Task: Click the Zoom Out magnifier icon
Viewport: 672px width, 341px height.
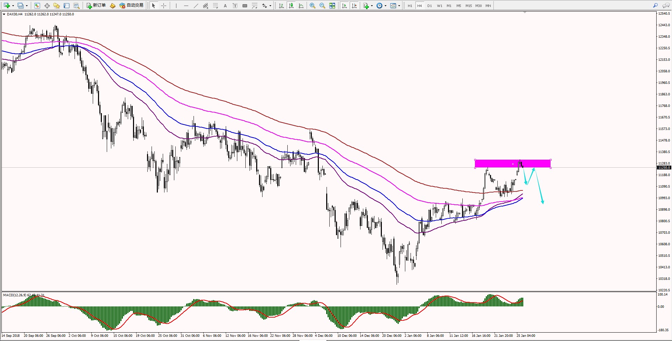Action: tap(322, 6)
